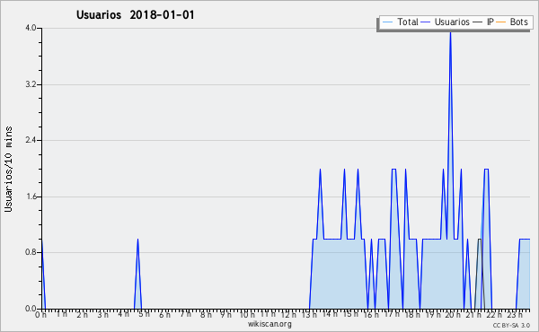This screenshot has height=332, width=539.
Task: Click the 'CC BY-SA 3.0' license text
Action: 511,325
